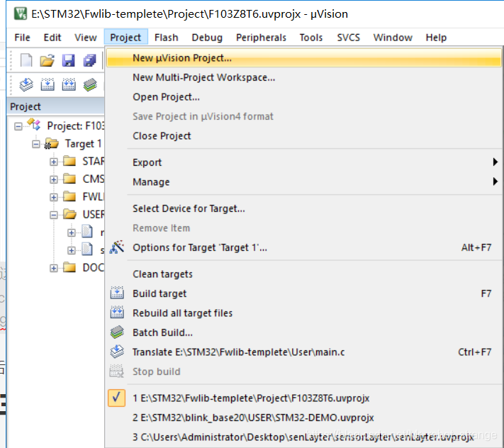Expand the second file under USER
The width and height of the screenshot is (504, 448).
[72, 250]
